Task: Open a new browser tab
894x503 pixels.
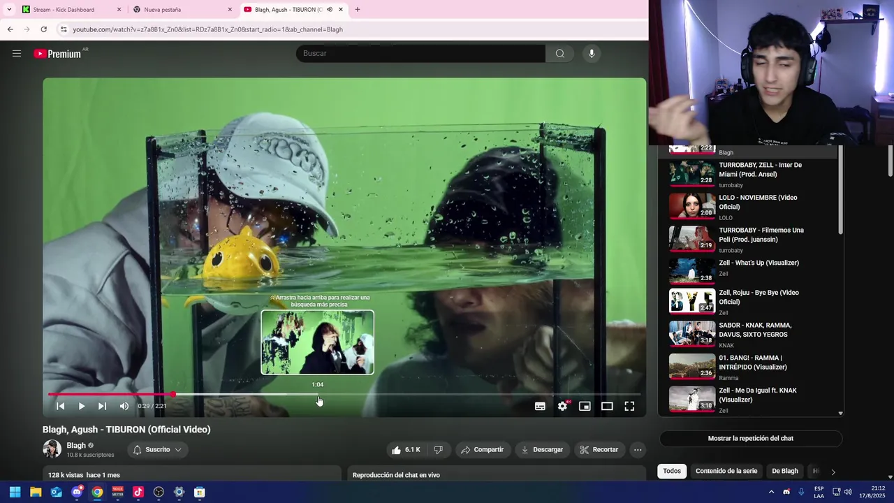Action: pos(358,10)
